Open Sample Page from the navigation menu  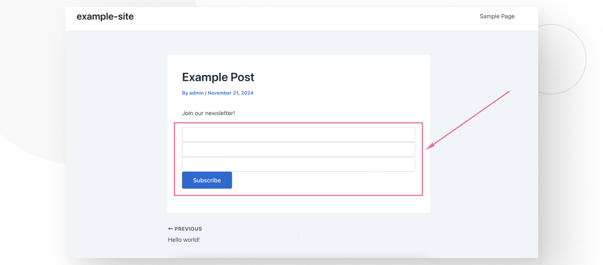coord(496,17)
